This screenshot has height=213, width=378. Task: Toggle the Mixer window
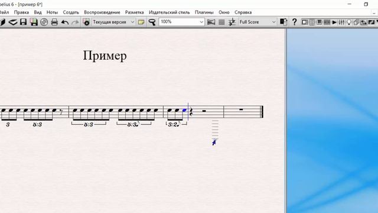click(x=341, y=22)
